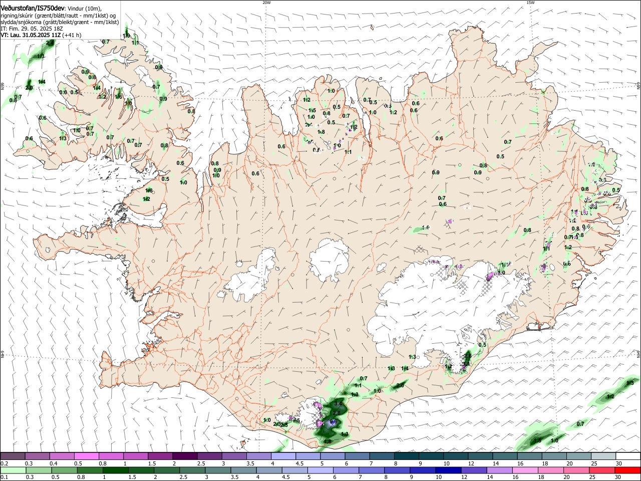The image size is (641, 481).
Task: Click the 'slydda/snjókoma' legend description line
Action: (60, 22)
